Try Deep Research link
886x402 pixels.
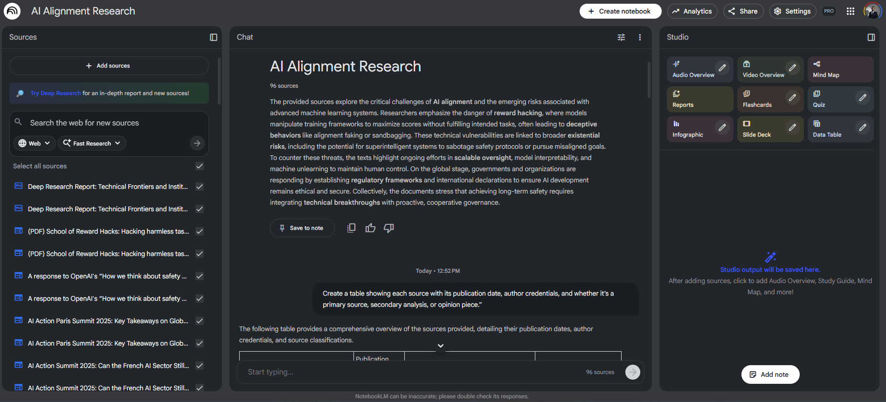tap(55, 93)
